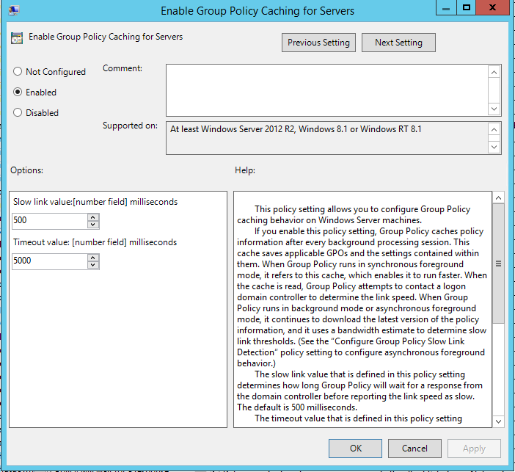Click the Help pane scrollbar thumb
Viewport: 515px width, 472px height.
point(498,264)
